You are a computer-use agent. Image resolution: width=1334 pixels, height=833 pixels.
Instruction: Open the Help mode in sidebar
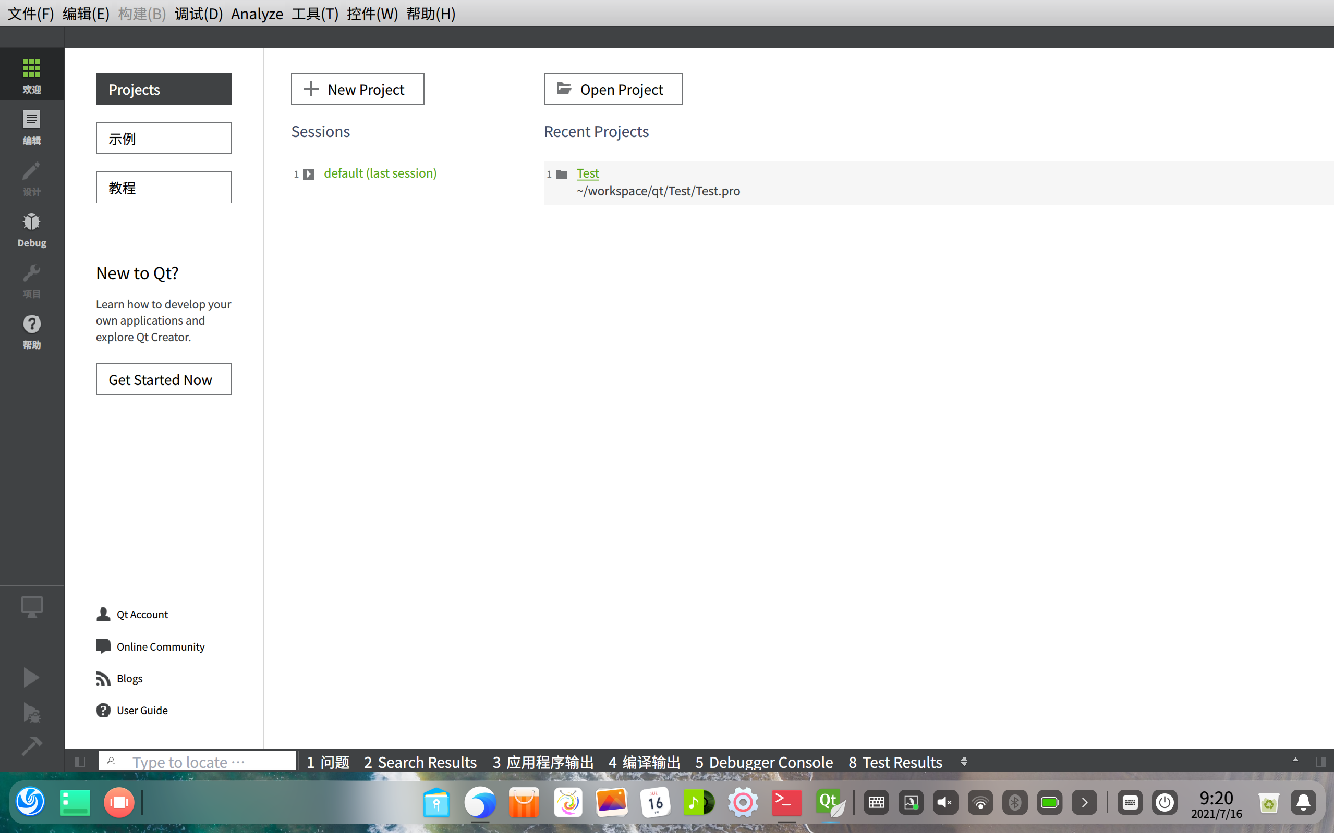click(31, 331)
